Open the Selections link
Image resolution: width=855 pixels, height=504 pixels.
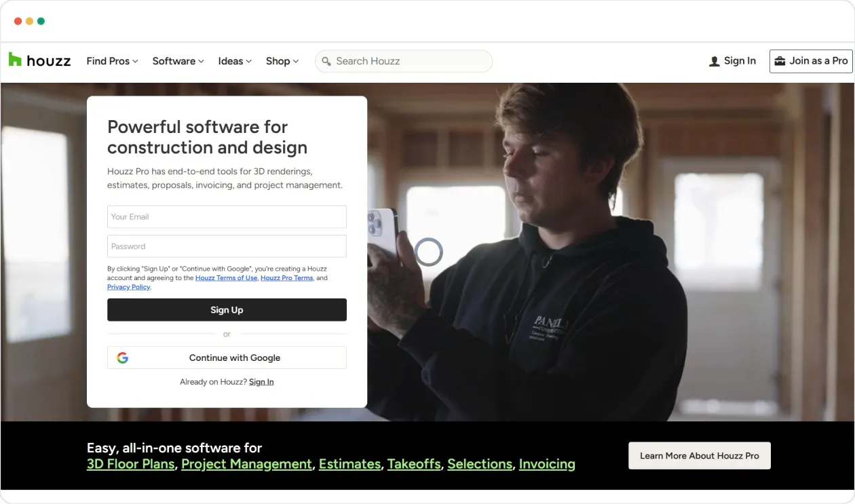[480, 464]
